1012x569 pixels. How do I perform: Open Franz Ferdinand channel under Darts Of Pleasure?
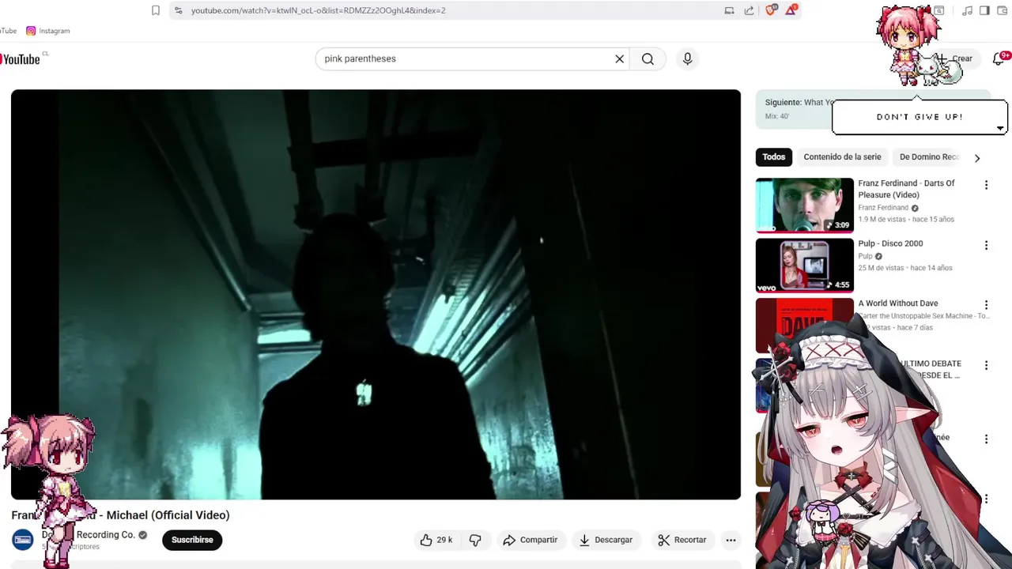[x=883, y=208]
